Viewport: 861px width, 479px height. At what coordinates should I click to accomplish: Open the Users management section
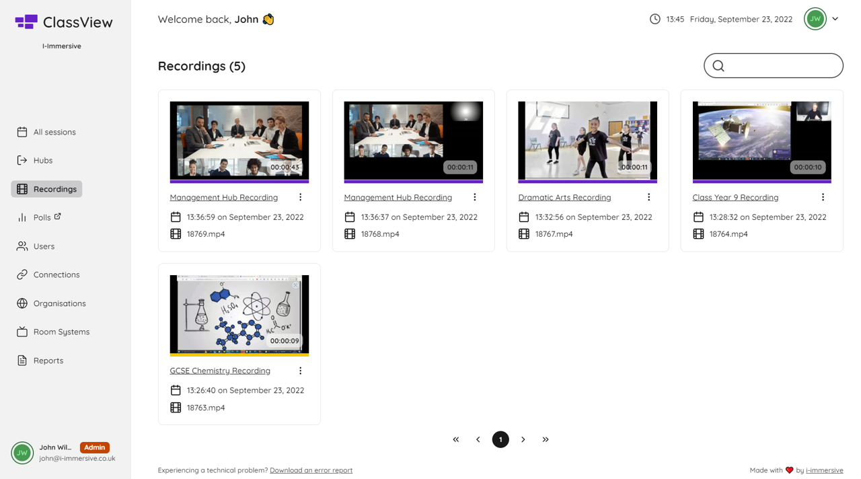pos(44,246)
